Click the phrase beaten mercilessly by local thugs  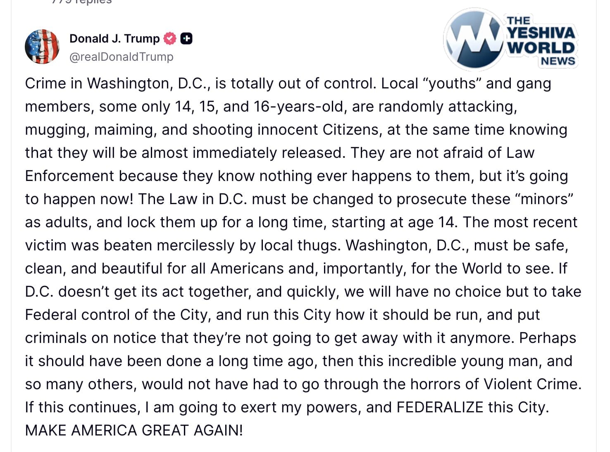[222, 245]
